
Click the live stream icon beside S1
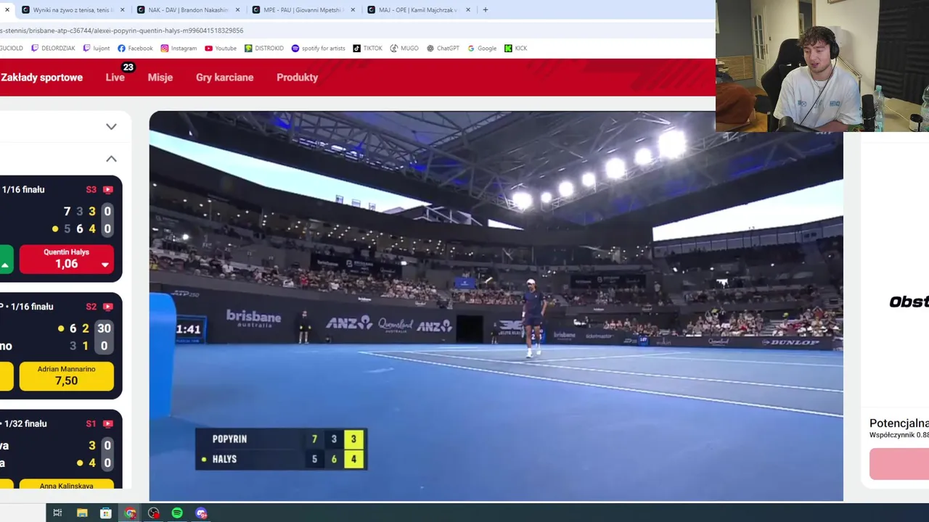click(108, 423)
